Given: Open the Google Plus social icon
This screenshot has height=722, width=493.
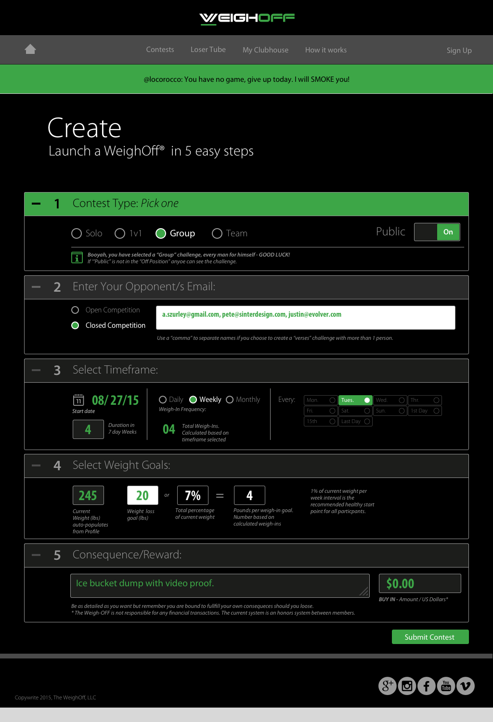Looking at the screenshot, I should (x=388, y=686).
